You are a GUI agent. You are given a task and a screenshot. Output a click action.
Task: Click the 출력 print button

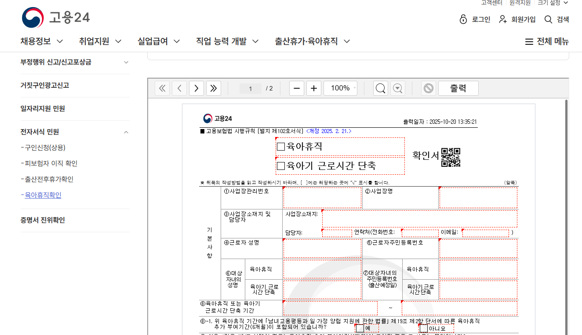point(458,88)
